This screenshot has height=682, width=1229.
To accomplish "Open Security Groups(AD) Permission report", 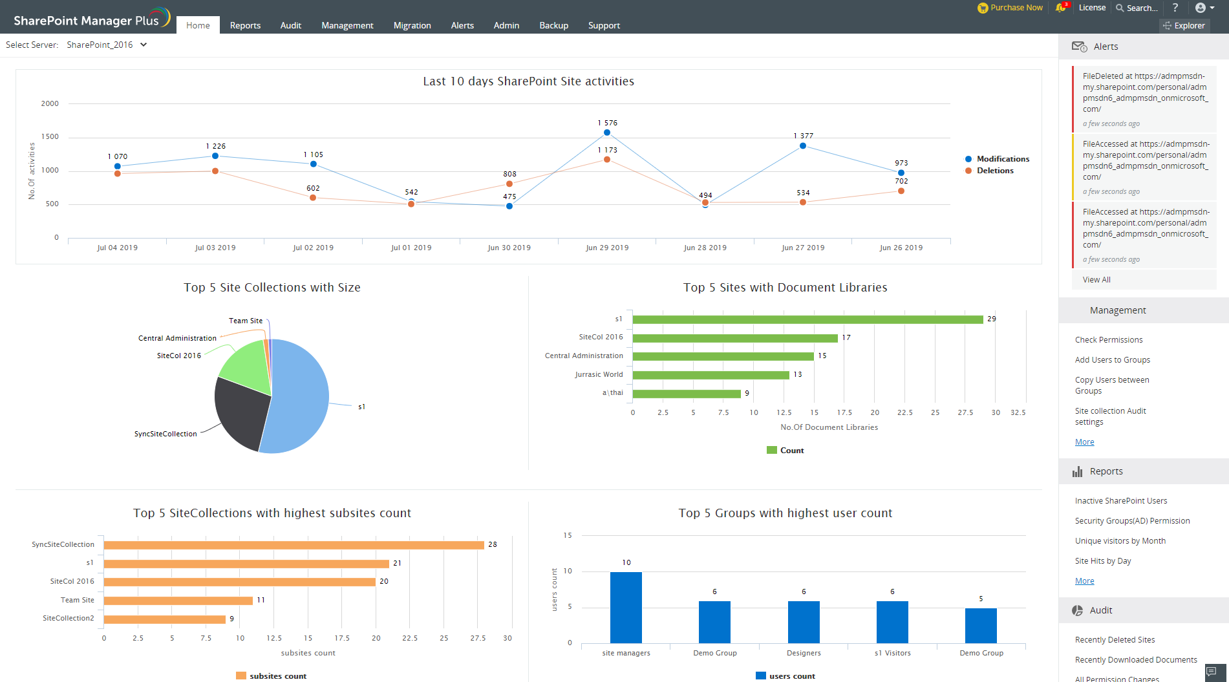I will pyautogui.click(x=1132, y=521).
